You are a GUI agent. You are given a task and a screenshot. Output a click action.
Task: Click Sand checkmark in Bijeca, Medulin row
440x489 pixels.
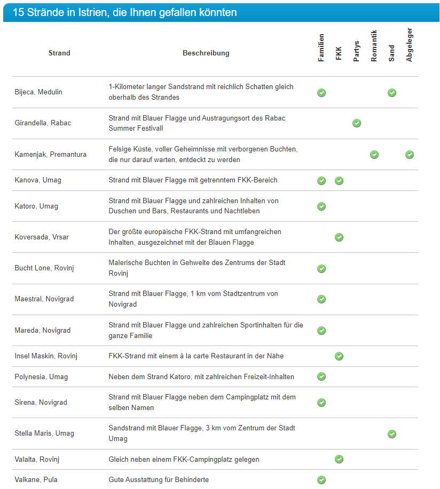click(x=392, y=93)
